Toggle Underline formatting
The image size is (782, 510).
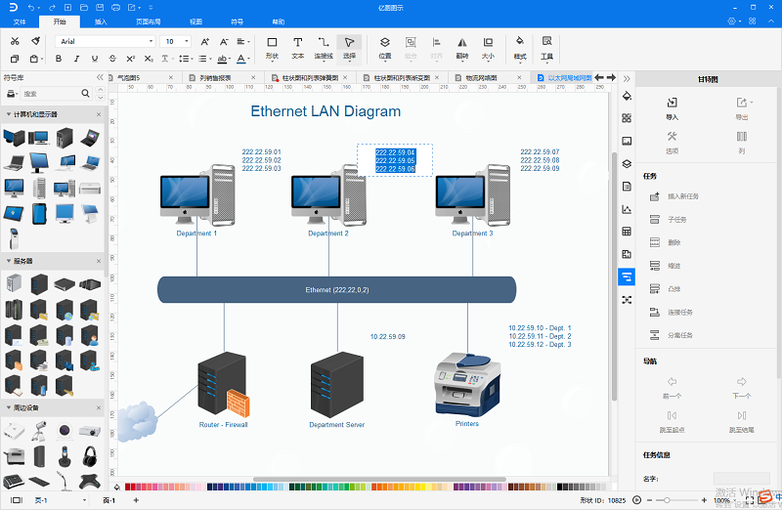pyautogui.click(x=95, y=59)
